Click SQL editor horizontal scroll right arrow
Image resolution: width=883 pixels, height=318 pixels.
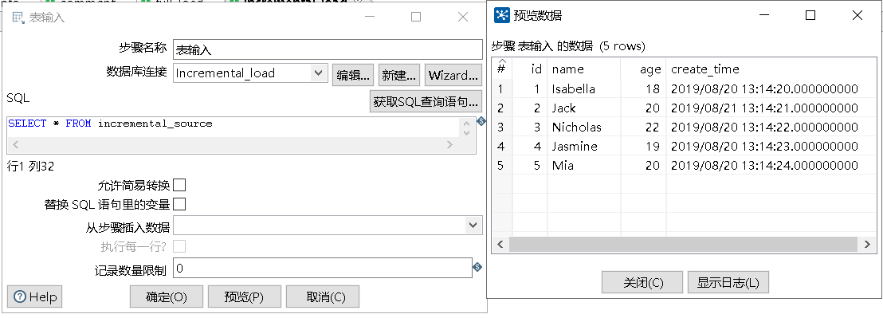pyautogui.click(x=449, y=145)
